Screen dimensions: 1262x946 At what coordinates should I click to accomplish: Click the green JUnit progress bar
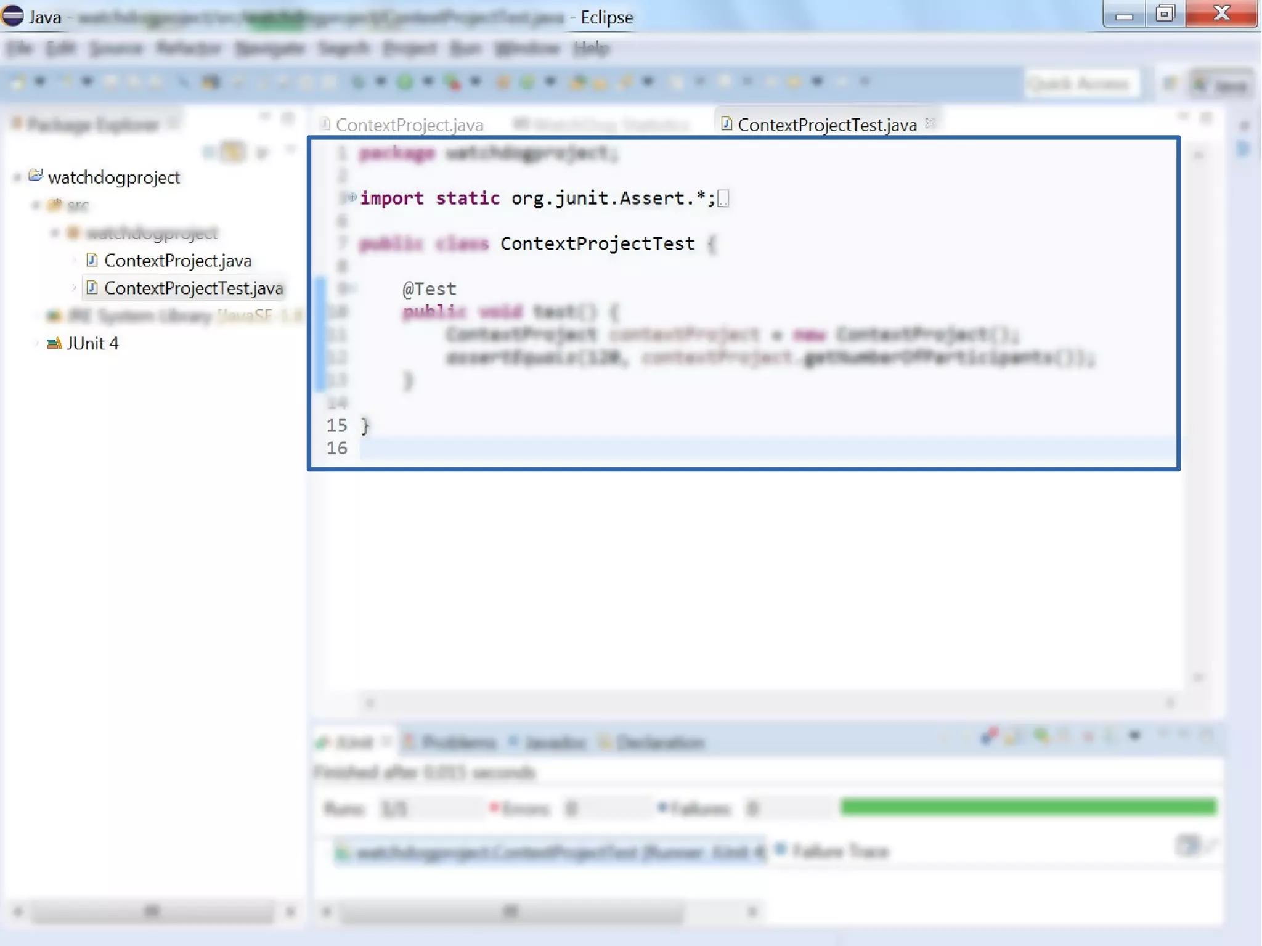pyautogui.click(x=1028, y=807)
